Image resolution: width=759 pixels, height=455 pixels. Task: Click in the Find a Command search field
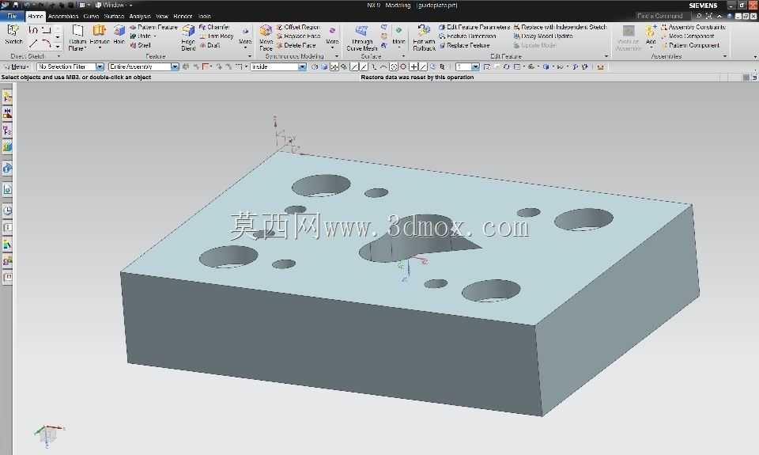tap(663, 16)
